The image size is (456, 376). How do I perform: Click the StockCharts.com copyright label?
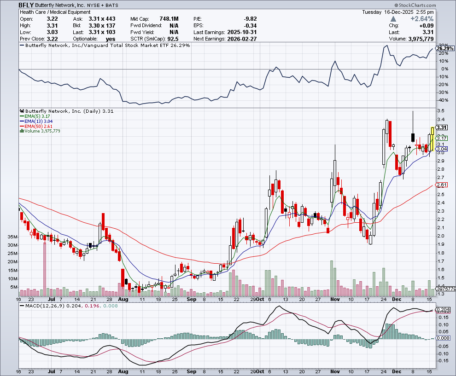415,5
